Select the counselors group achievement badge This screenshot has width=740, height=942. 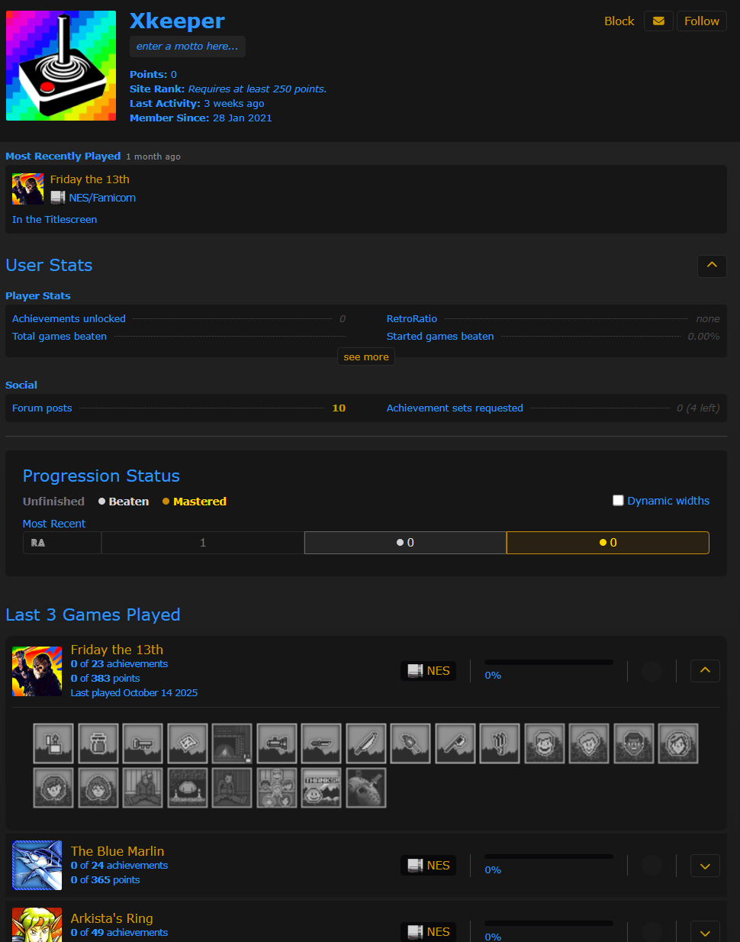[x=277, y=788]
